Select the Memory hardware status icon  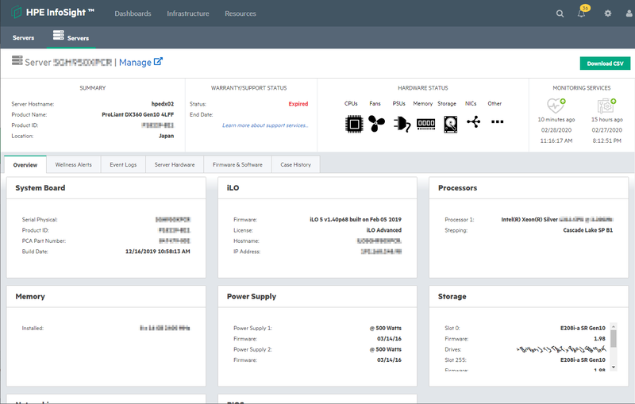coord(425,123)
